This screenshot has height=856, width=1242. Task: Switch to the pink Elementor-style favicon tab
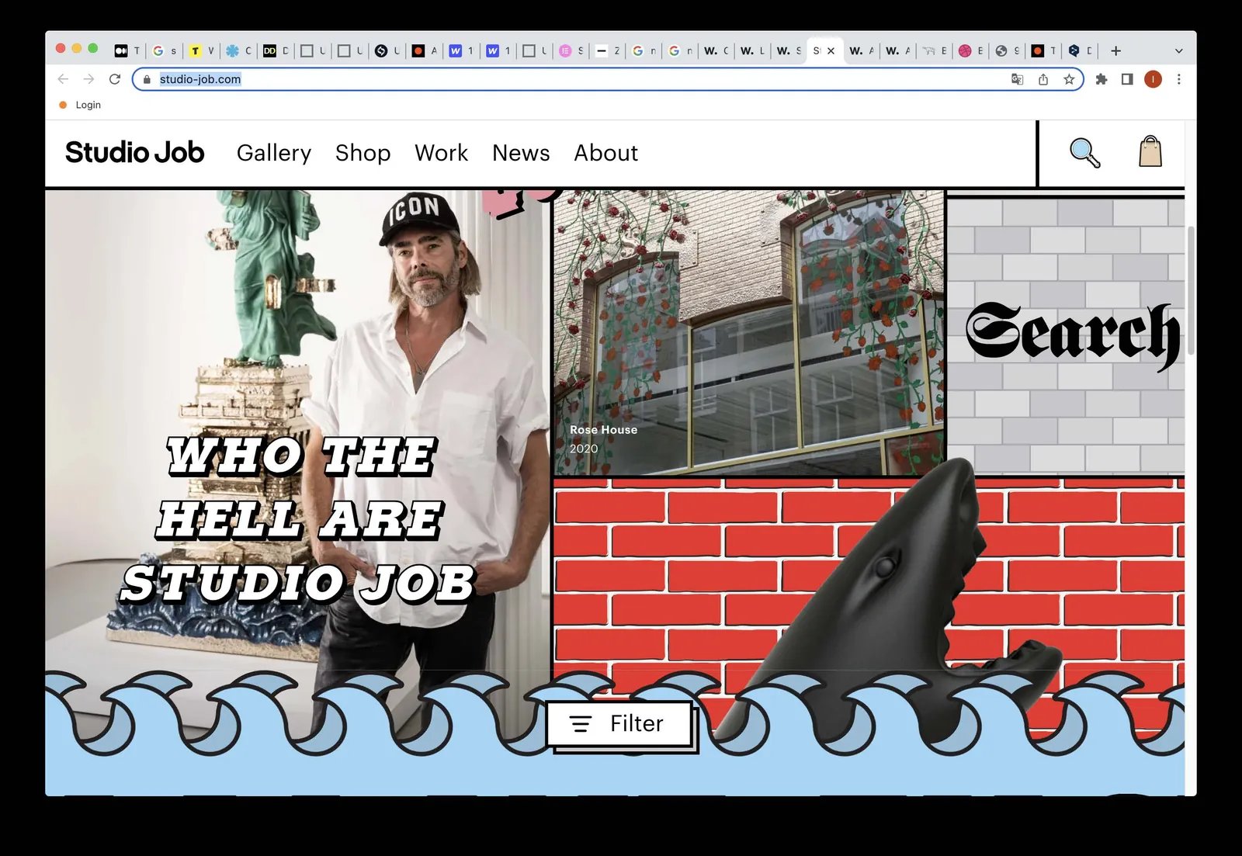pos(572,50)
